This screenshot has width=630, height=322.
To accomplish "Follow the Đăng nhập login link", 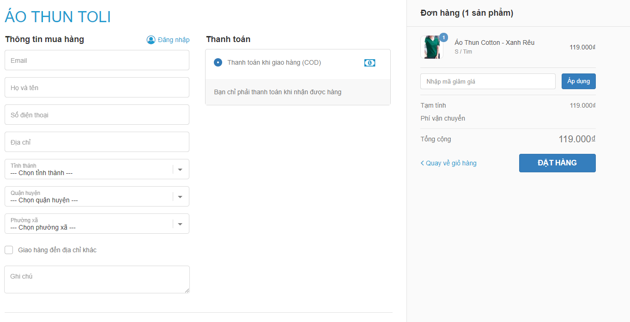I will 174,40.
